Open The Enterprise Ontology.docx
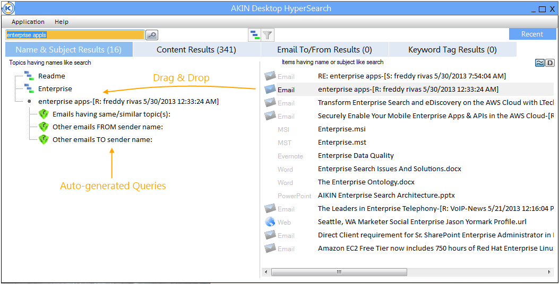The width and height of the screenshot is (559, 284). (366, 182)
